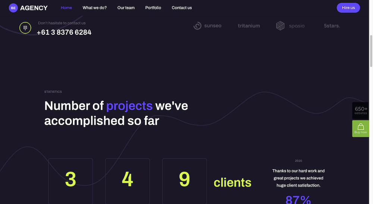Click the sunseo client logo

[208, 26]
